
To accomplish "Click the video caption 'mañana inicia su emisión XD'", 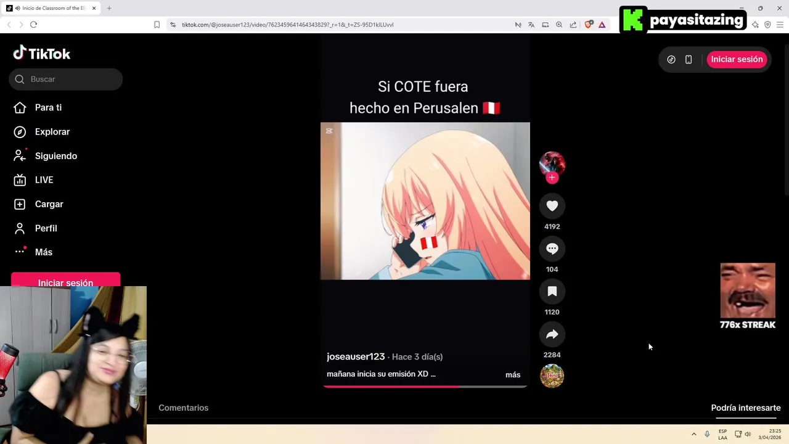I will click(x=381, y=374).
